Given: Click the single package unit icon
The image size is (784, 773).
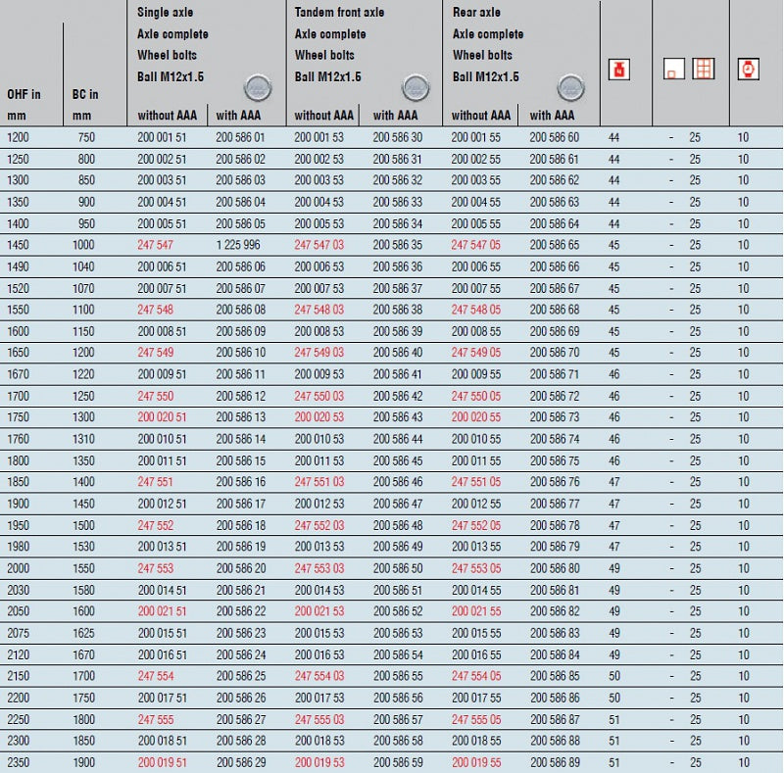Looking at the screenshot, I should point(673,69).
